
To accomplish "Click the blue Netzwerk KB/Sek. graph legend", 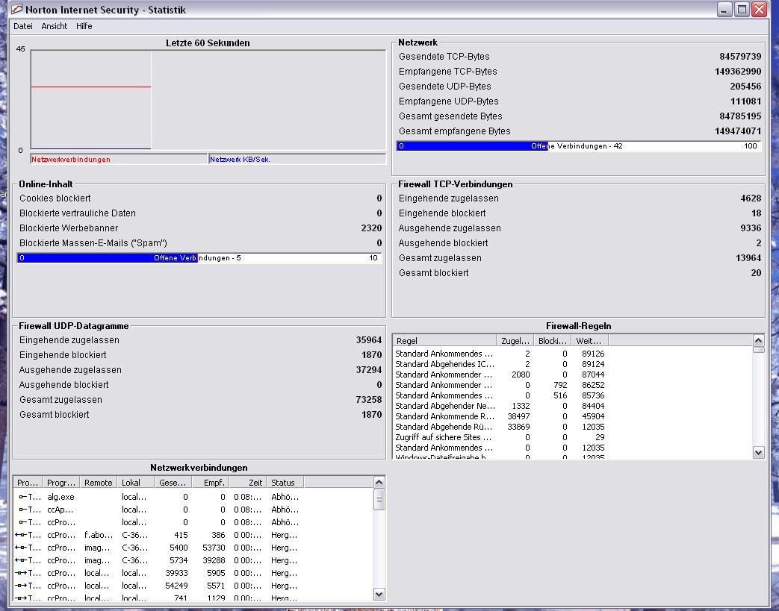I will tap(297, 160).
